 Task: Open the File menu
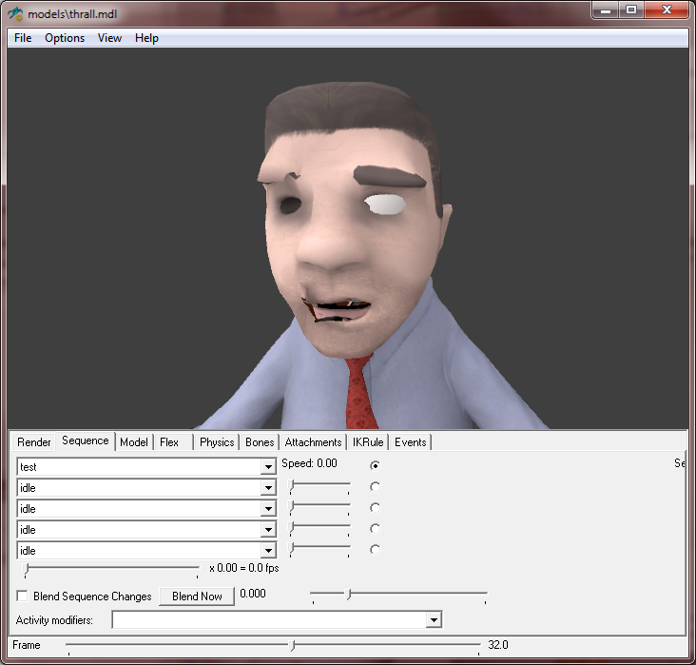[x=23, y=38]
